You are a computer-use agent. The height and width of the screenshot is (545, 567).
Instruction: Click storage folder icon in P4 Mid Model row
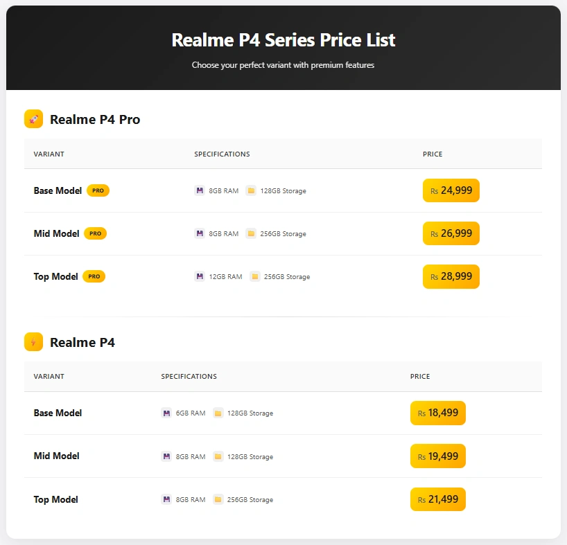coord(218,456)
